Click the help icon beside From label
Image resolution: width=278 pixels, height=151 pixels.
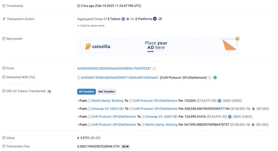(4, 68)
